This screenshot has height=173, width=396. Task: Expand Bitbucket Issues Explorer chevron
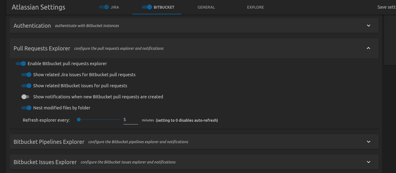point(369,162)
